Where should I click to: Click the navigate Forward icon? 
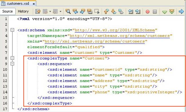[x=55, y=11]
